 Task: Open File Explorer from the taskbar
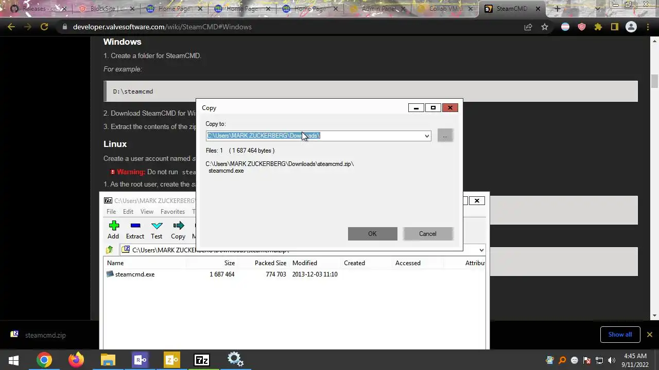coord(108,360)
